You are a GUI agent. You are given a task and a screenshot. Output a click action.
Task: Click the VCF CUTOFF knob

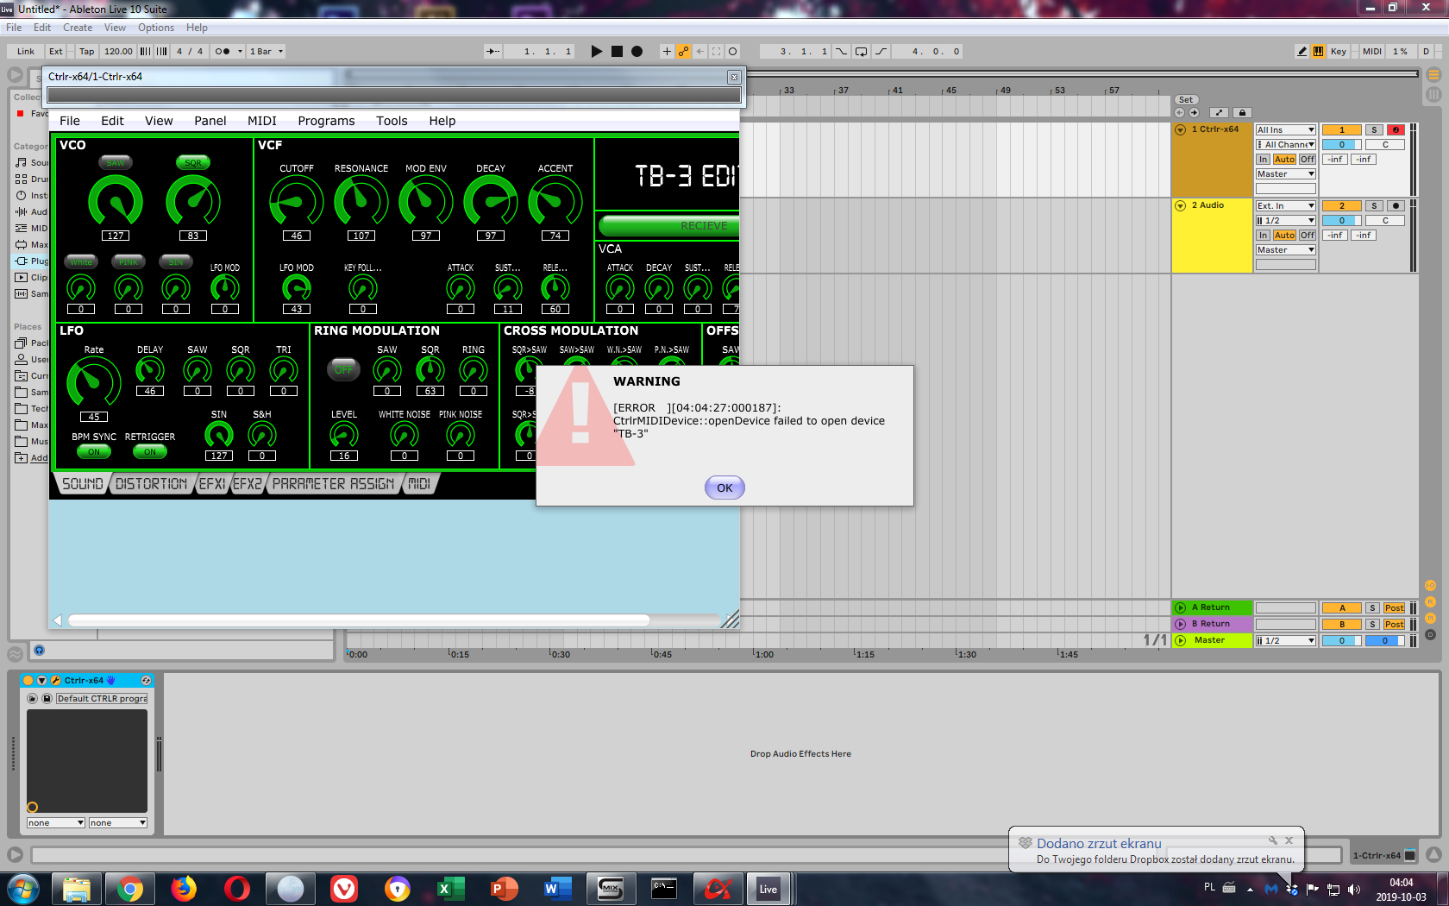(297, 202)
